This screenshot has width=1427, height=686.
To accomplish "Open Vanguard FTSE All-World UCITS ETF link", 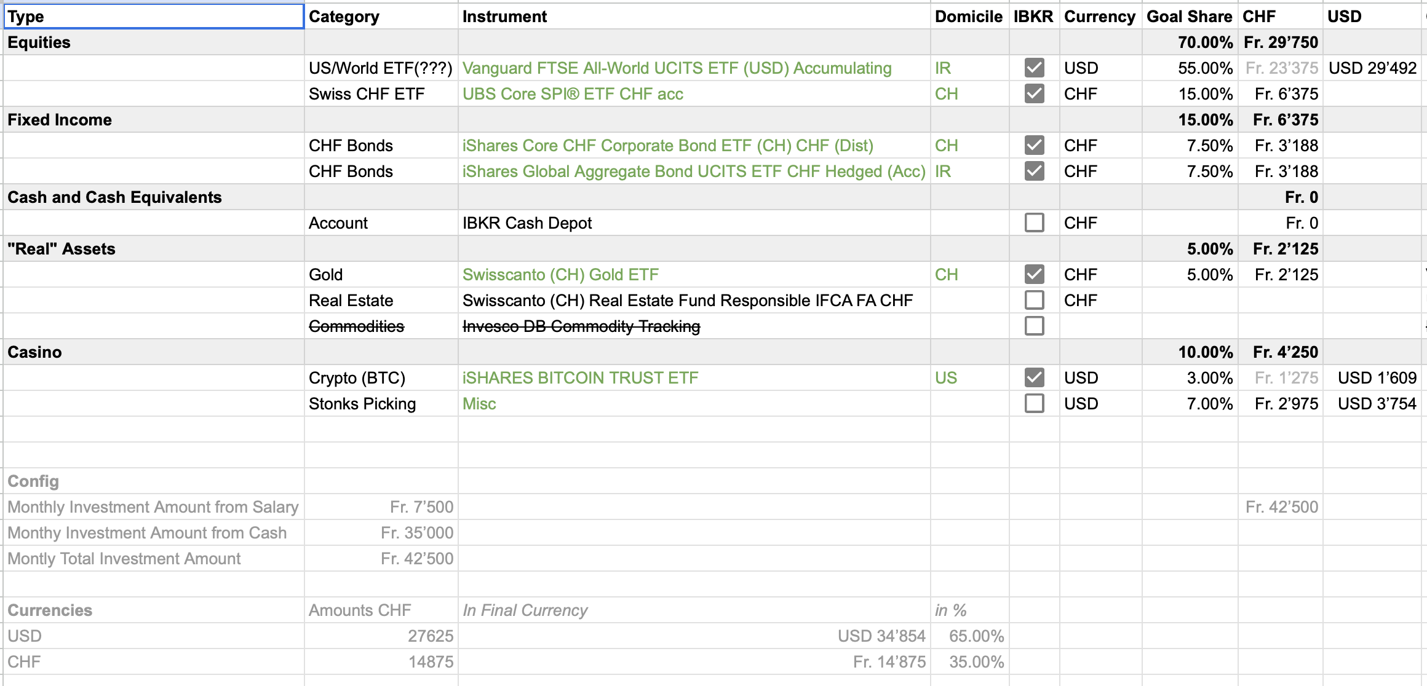I will pos(677,68).
